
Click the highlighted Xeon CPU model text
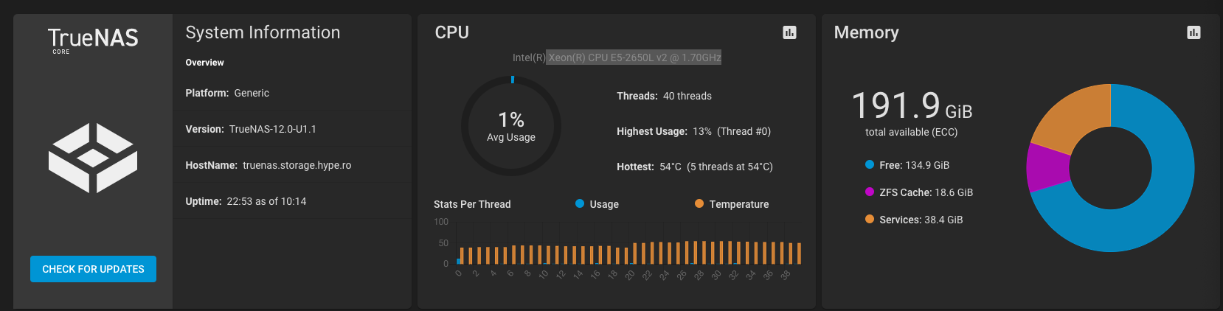[x=634, y=57]
